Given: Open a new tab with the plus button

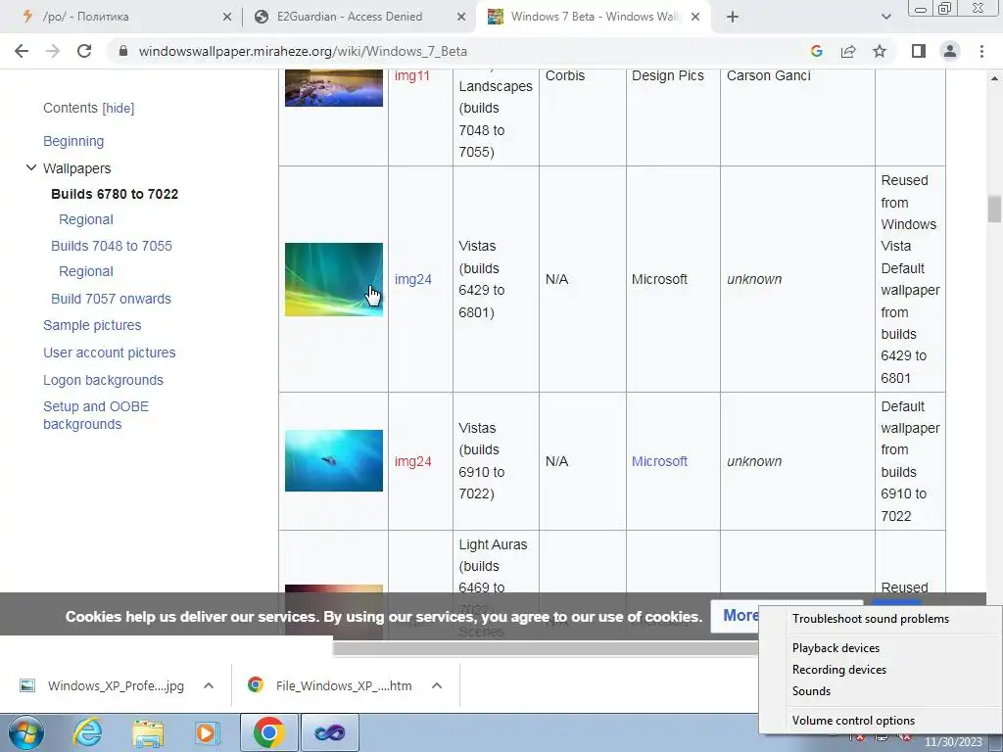Looking at the screenshot, I should point(733,18).
